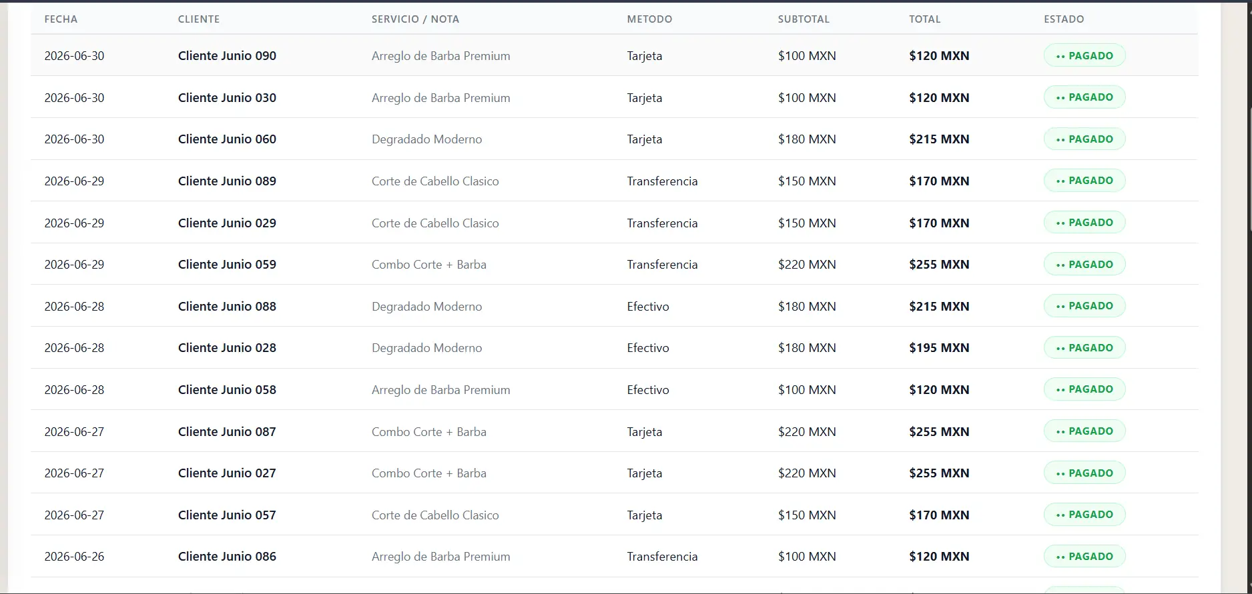1252x594 pixels.
Task: Sort by the CLIENTE column header
Action: click(x=199, y=19)
